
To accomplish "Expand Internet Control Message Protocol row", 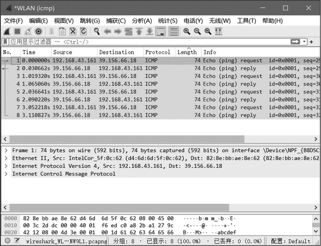I will click(x=6, y=174).
